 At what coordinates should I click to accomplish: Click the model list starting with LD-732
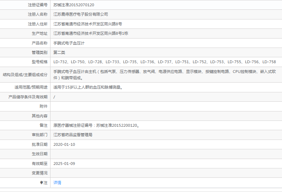[x=164, y=62]
